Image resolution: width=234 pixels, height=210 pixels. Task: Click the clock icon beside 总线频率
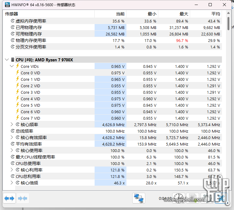(x=13, y=131)
